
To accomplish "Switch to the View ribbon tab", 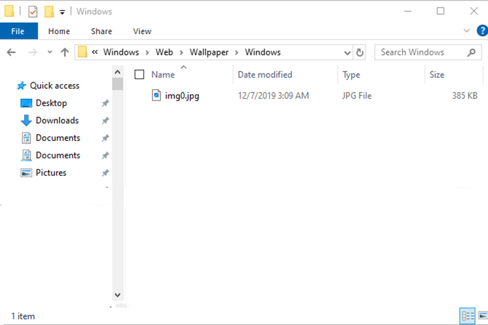I will (142, 31).
